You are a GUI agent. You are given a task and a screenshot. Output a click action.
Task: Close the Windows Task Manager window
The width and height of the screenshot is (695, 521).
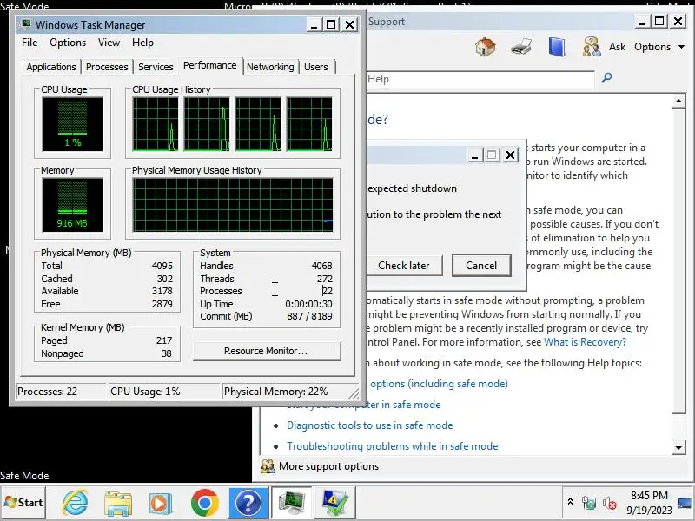(350, 25)
